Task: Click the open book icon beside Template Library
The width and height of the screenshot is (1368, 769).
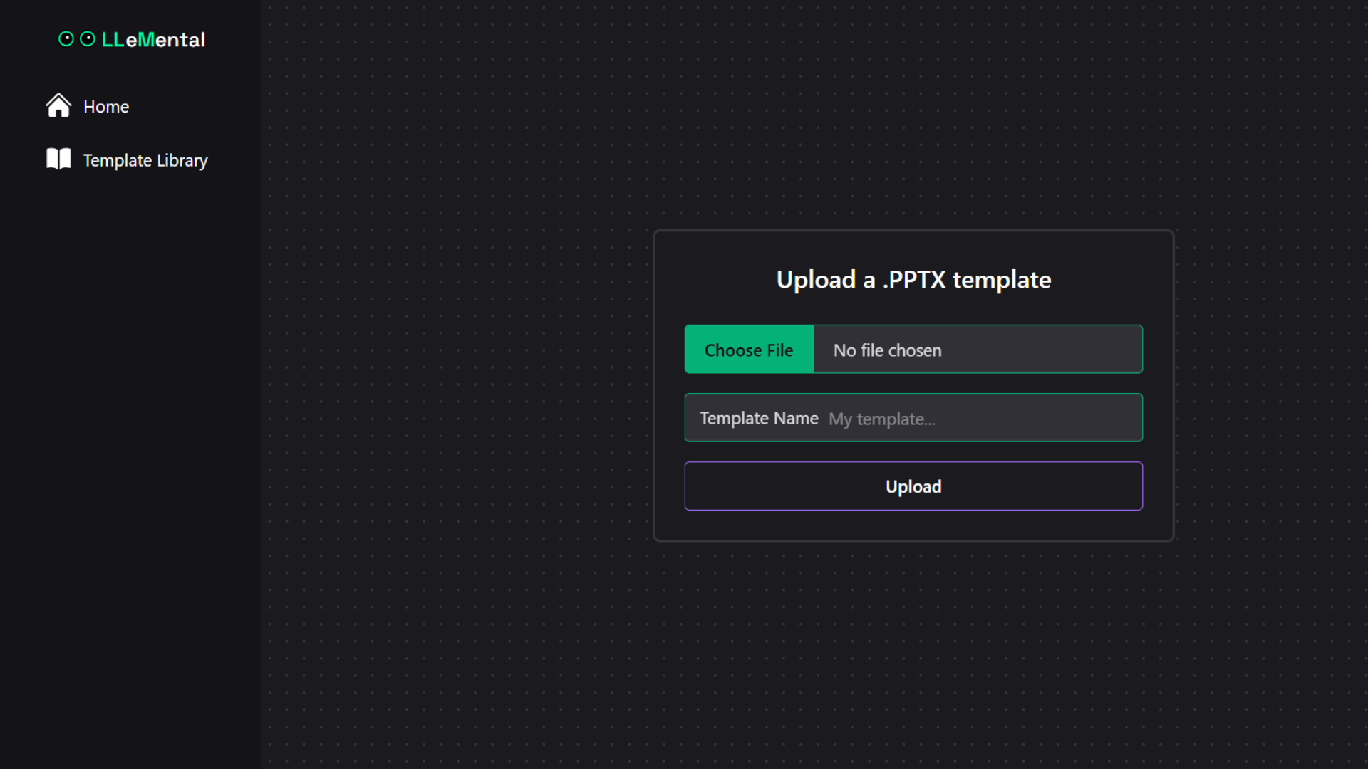Action: (58, 159)
